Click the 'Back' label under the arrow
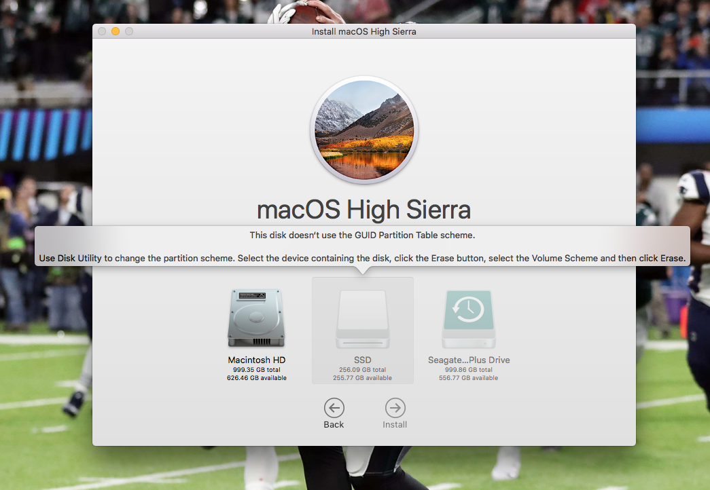 334,424
